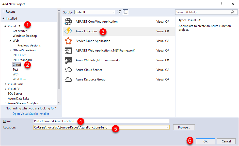Image resolution: width=239 pixels, height=146 pixels.
Task: Click the OK button
Action: click(x=205, y=141)
